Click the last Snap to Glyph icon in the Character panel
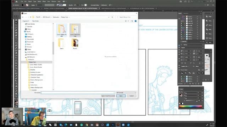227x127 pixels. [x=203, y=73]
